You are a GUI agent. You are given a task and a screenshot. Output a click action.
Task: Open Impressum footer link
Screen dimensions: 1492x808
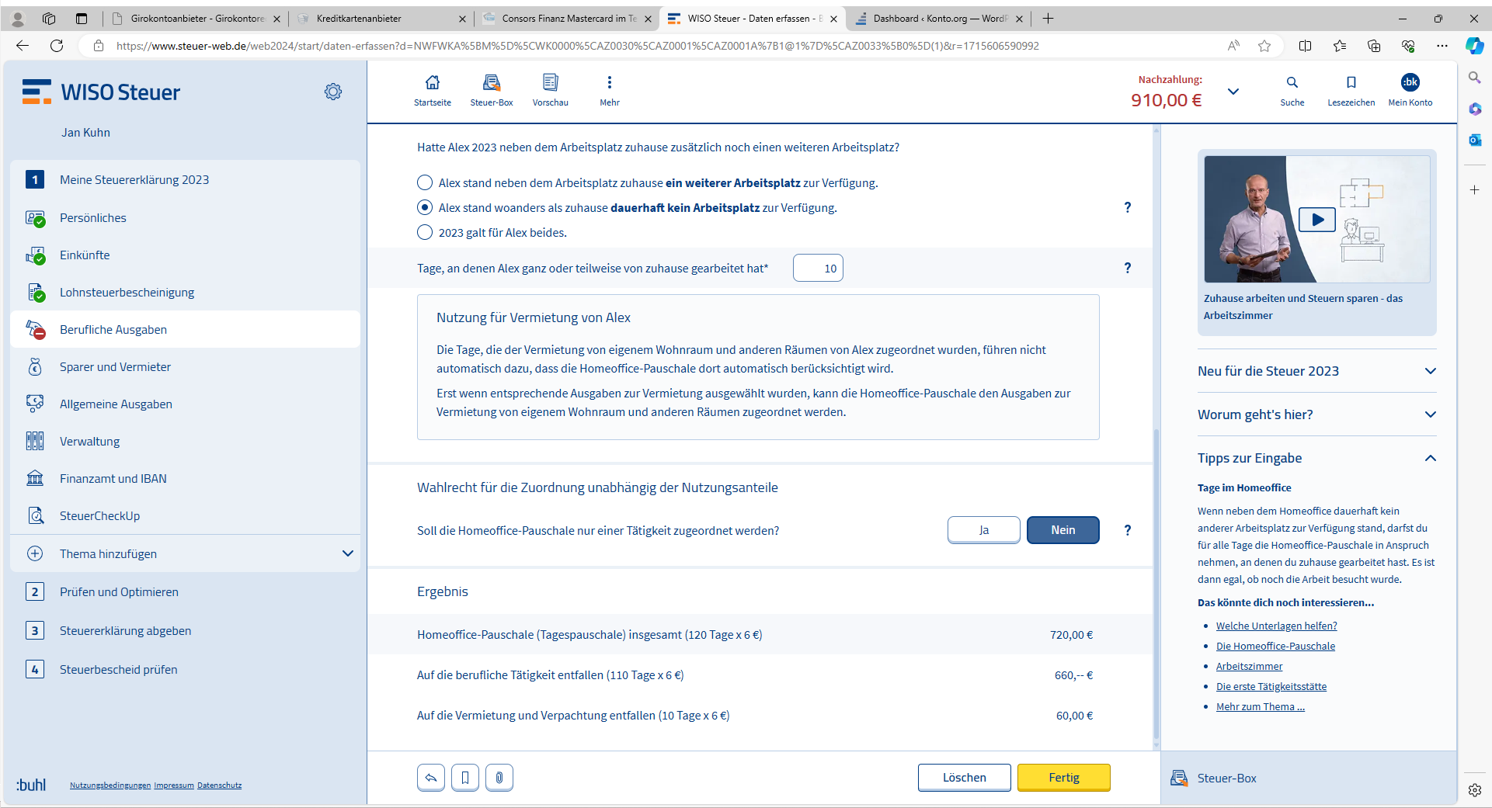click(x=174, y=785)
